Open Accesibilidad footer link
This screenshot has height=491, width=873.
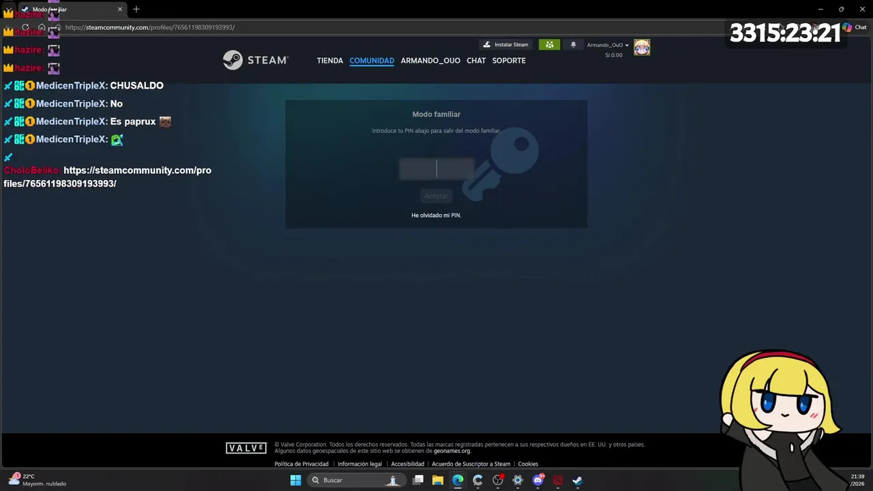pyautogui.click(x=407, y=464)
